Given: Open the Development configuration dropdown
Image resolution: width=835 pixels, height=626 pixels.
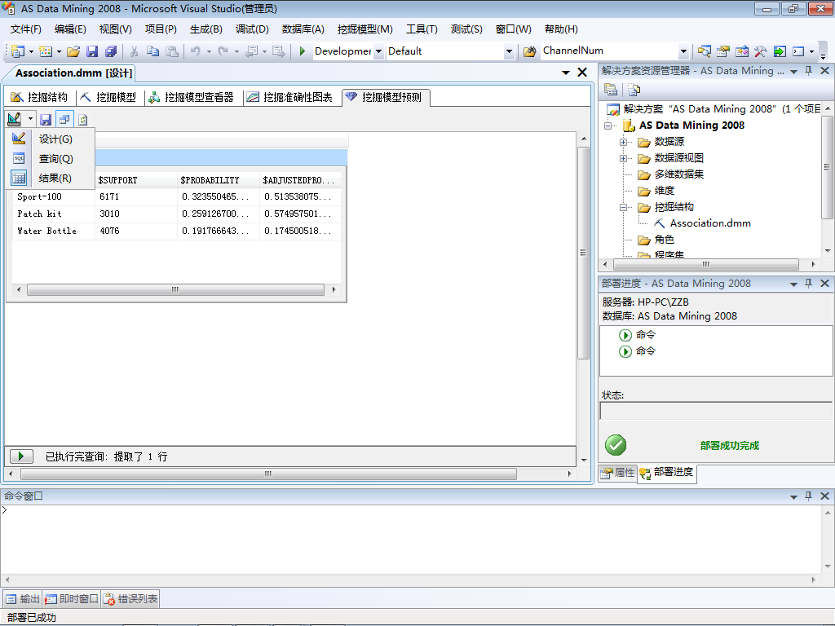Looking at the screenshot, I should click(378, 51).
